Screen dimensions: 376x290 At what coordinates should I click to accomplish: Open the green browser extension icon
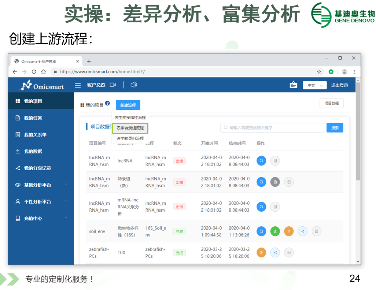coord(331,72)
